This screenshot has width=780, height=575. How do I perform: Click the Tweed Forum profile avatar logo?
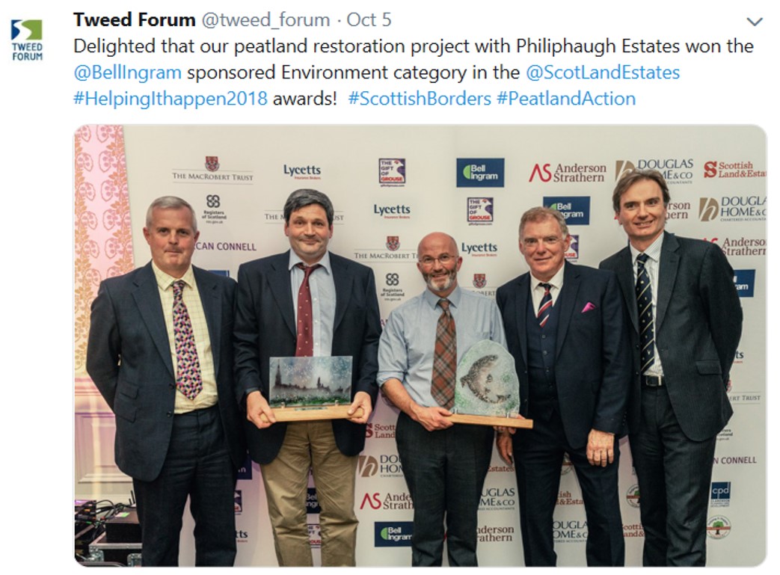coord(27,40)
